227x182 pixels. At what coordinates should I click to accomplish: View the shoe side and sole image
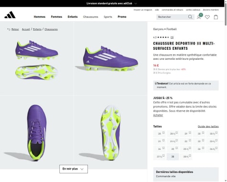37,58
